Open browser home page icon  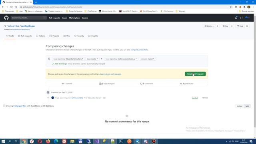click(x=16, y=7)
